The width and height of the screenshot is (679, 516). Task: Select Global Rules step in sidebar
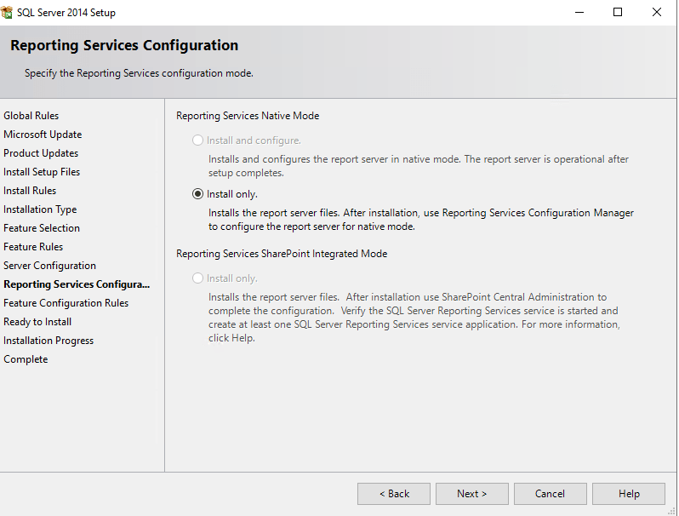click(31, 116)
